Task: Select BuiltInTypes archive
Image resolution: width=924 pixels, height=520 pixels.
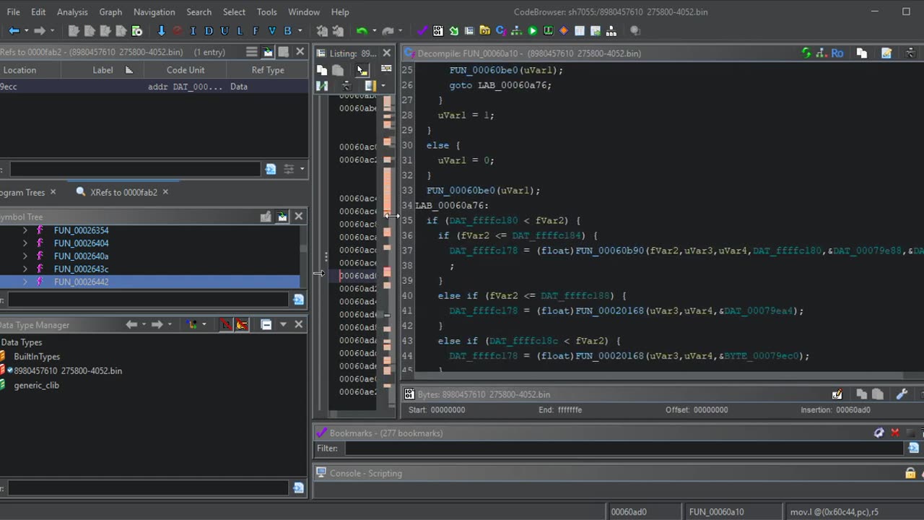Action: [37, 357]
